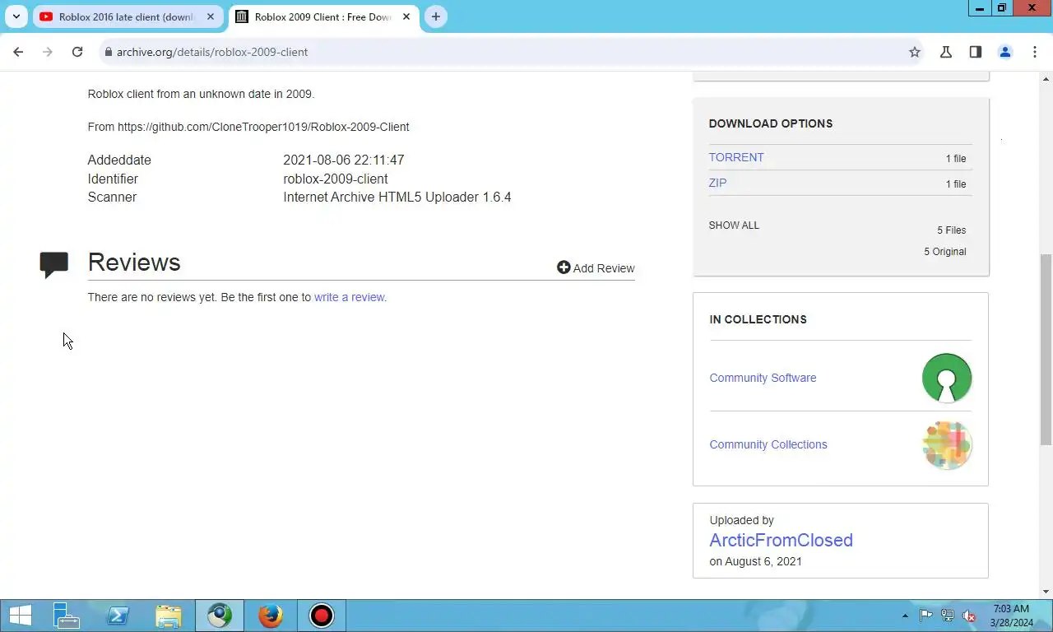Click the Community Collections colorful thumbnail
This screenshot has height=632, width=1053.
point(947,444)
